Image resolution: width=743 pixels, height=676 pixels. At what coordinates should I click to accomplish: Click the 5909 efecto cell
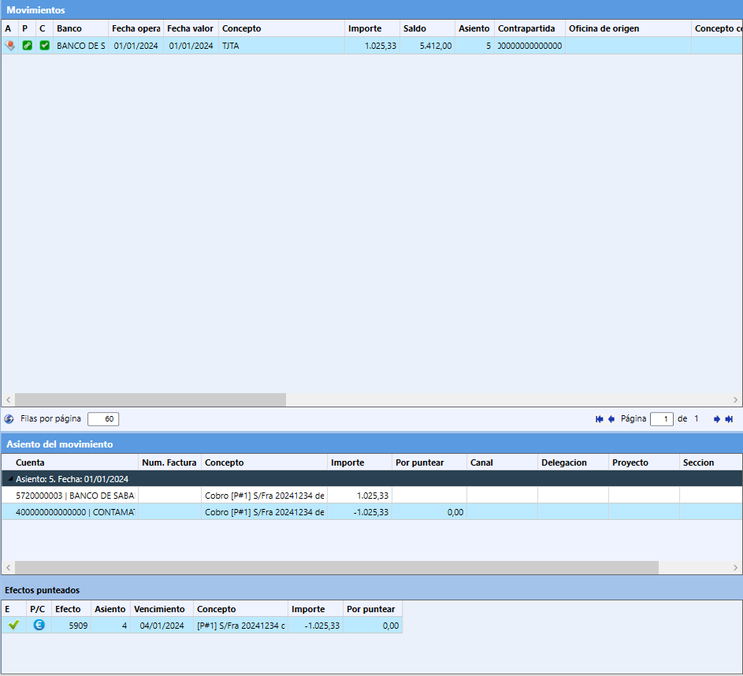[72, 626]
